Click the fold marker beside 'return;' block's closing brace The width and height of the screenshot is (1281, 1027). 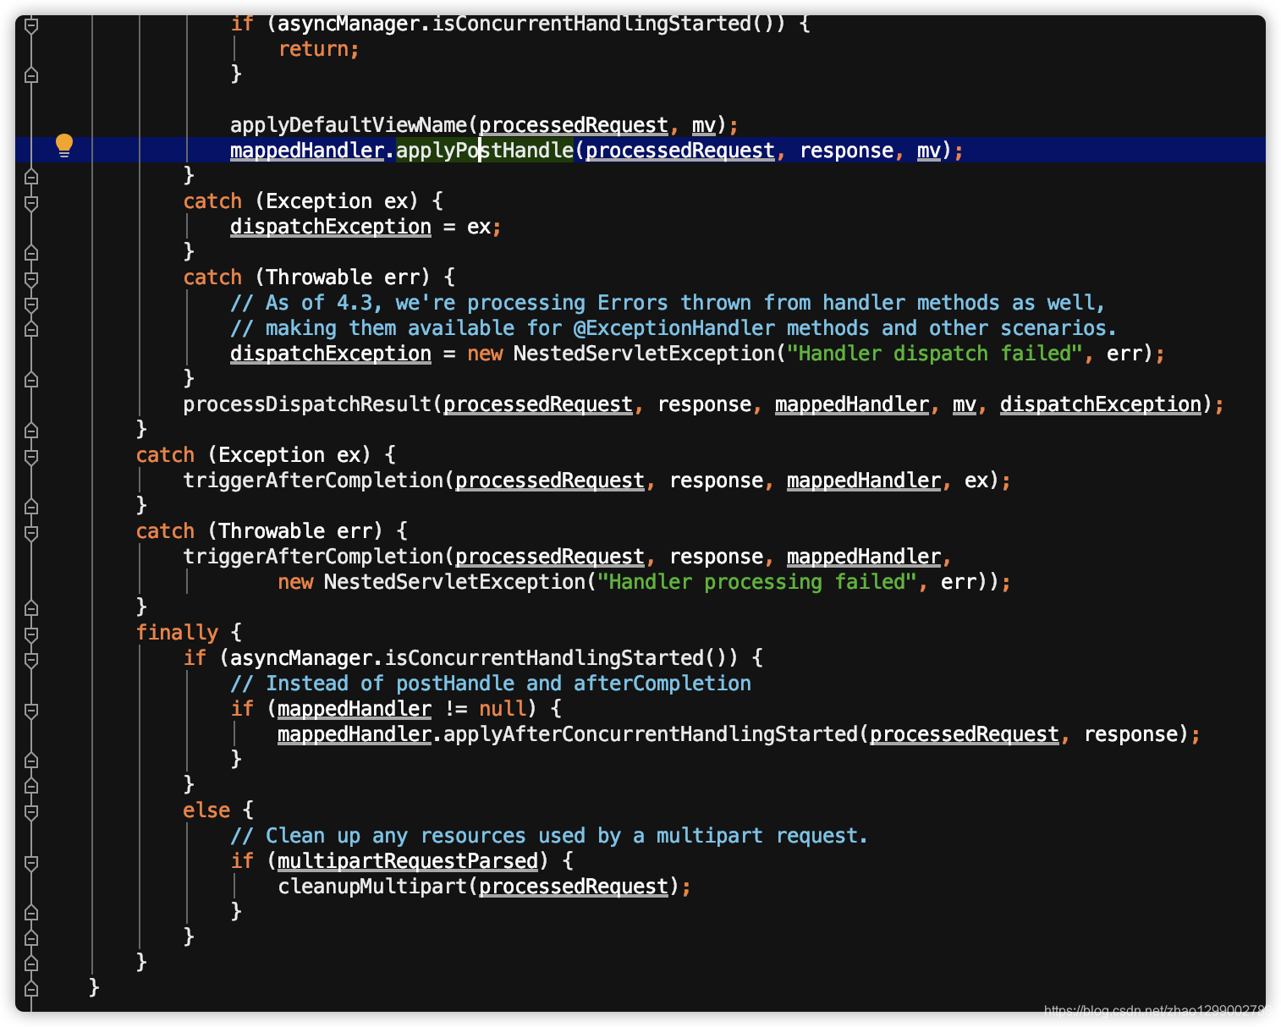(31, 75)
